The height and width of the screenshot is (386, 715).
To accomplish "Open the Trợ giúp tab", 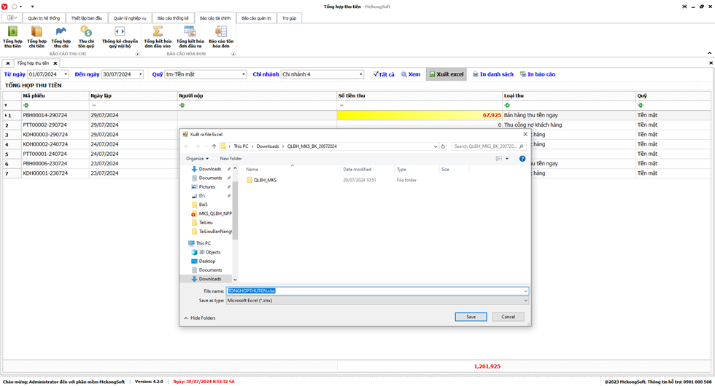I will click(x=289, y=18).
